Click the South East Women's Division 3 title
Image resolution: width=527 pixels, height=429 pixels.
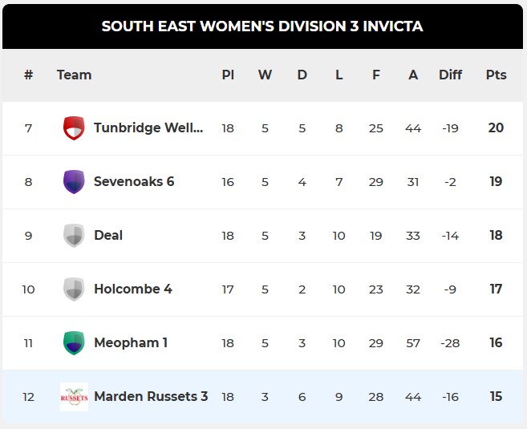[262, 26]
